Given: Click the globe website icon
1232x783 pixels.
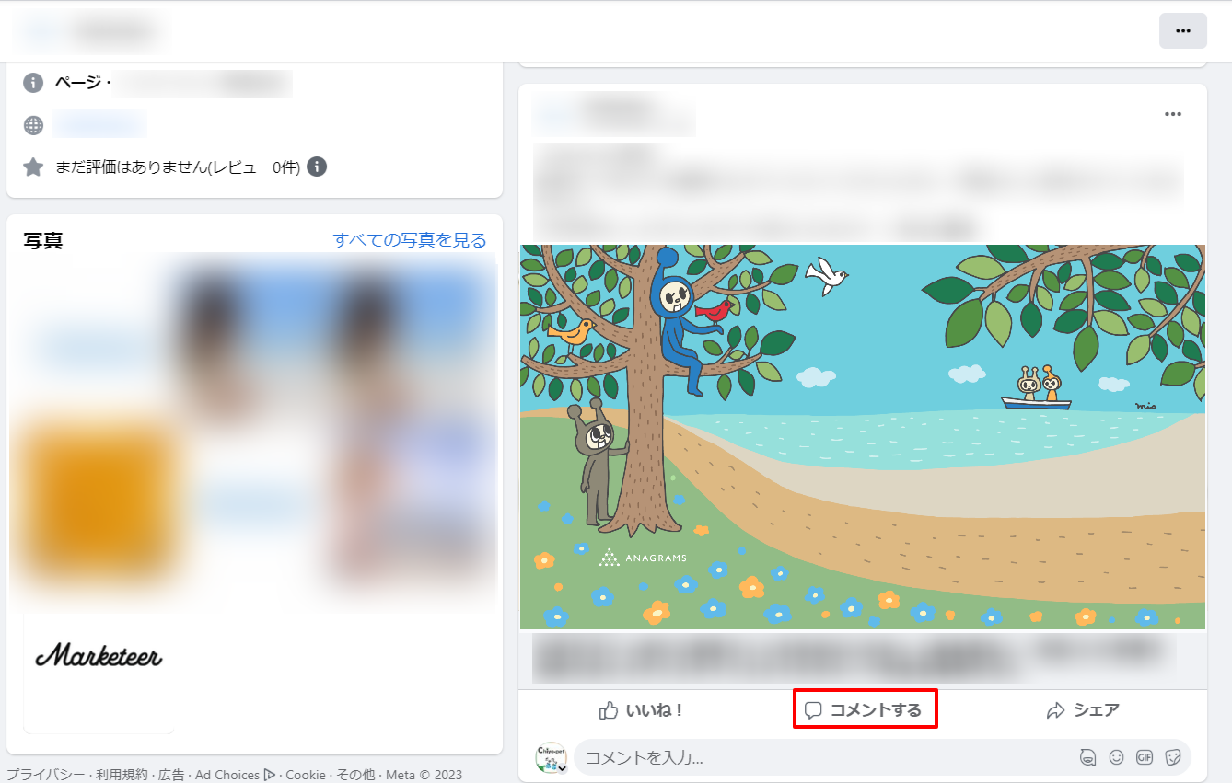Looking at the screenshot, I should point(33,125).
